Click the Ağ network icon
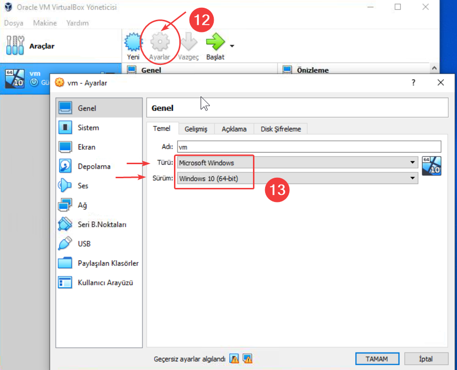457x370 pixels. [x=65, y=205]
